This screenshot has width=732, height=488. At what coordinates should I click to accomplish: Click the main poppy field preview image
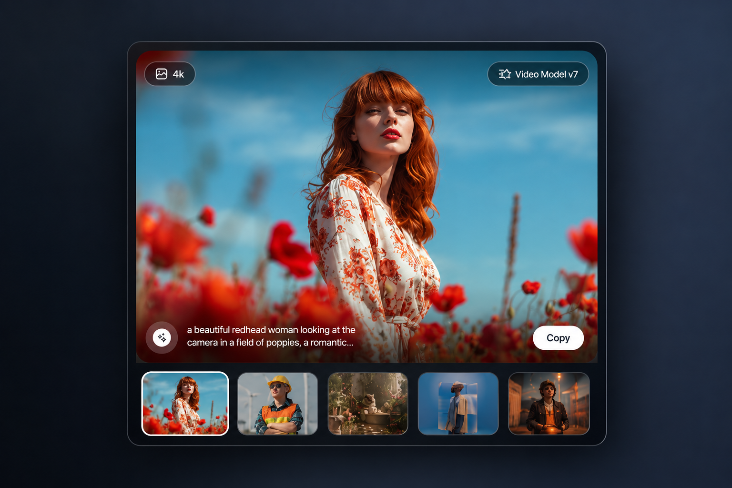pos(366,206)
